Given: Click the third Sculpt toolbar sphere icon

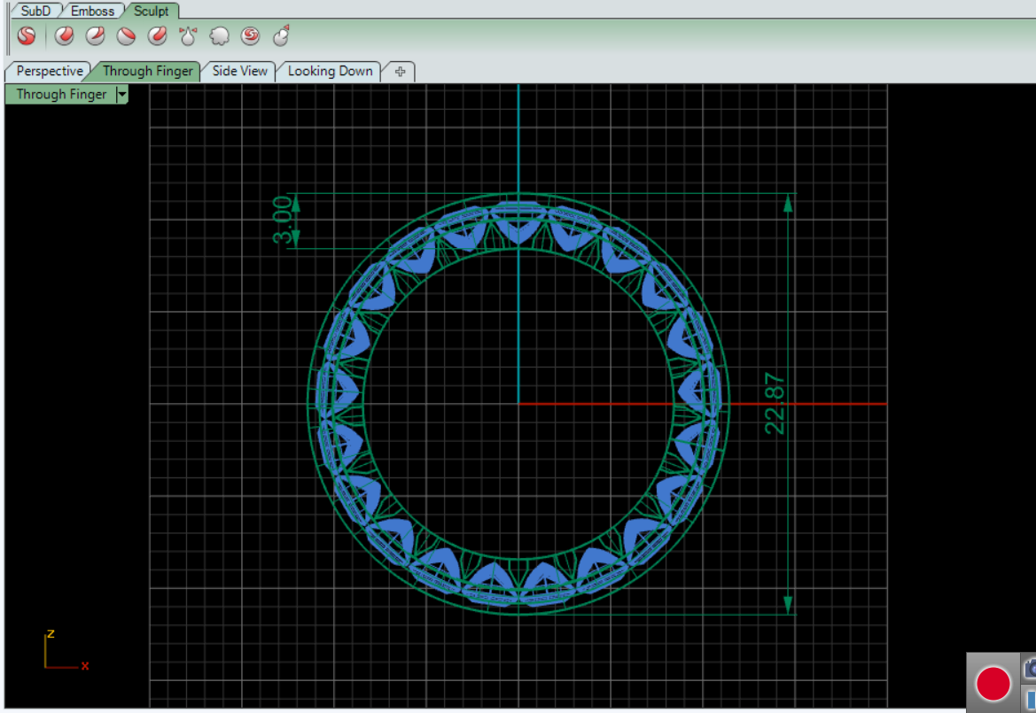Looking at the screenshot, I should pos(96,36).
